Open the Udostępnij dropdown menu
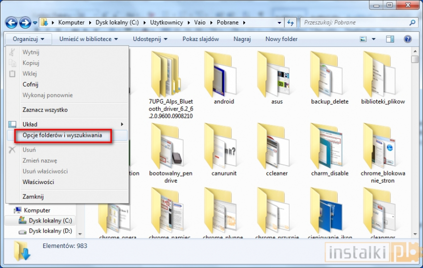This screenshot has width=423, height=268. click(x=149, y=39)
